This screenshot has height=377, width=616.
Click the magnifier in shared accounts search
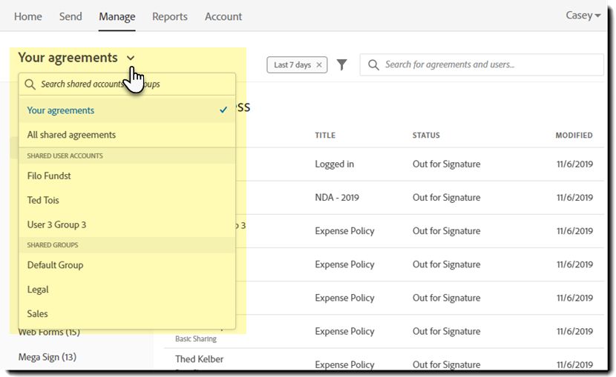pyautogui.click(x=30, y=84)
